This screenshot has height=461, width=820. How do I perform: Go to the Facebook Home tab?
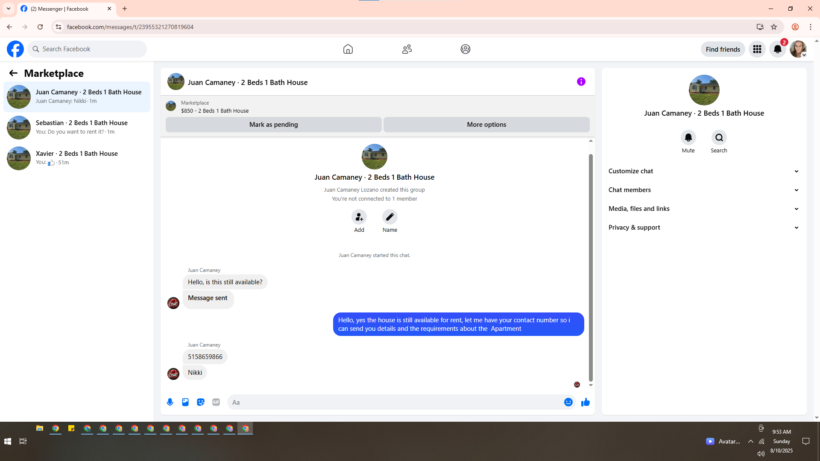click(348, 49)
